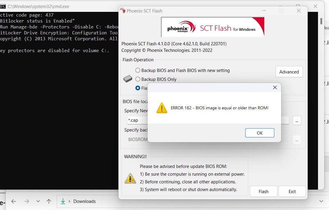Click the yellow warning icon in error dialog
Screen dimensions: 329x210
click(162, 108)
